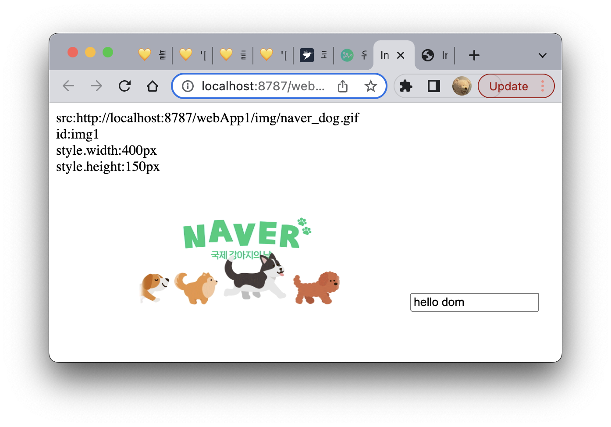Viewport: 611px width, 427px height.
Task: Switch to the green circle-icon tab
Action: click(x=354, y=55)
